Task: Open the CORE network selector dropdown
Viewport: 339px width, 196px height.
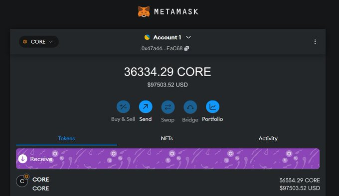Action: tap(39, 42)
